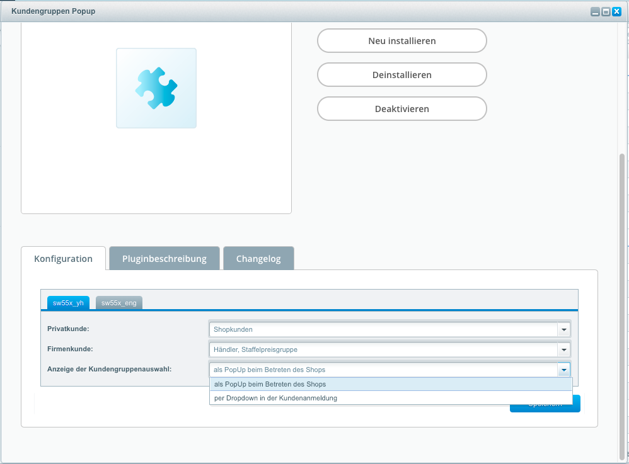This screenshot has width=629, height=464.
Task: Switch to the sw55x_eng shop tab
Action: pyautogui.click(x=119, y=303)
